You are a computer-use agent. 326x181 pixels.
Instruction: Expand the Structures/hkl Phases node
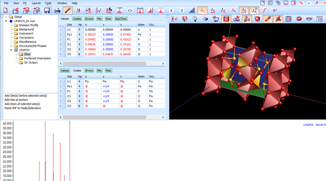[11, 46]
